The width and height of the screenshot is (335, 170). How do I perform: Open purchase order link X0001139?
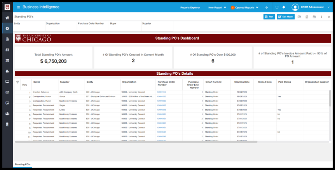pyautogui.click(x=161, y=92)
